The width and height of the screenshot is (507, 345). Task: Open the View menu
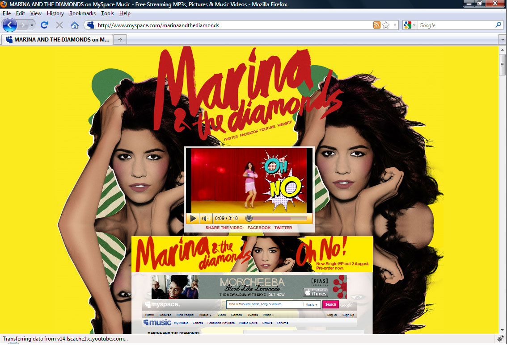36,13
